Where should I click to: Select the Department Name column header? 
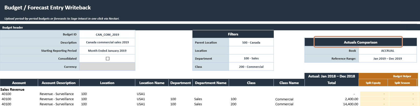(211, 83)
